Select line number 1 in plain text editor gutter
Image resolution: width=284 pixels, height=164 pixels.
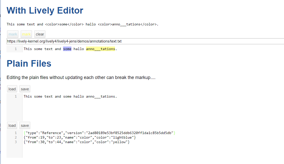pos(16,96)
